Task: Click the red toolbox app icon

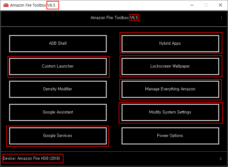Action: 6,5
